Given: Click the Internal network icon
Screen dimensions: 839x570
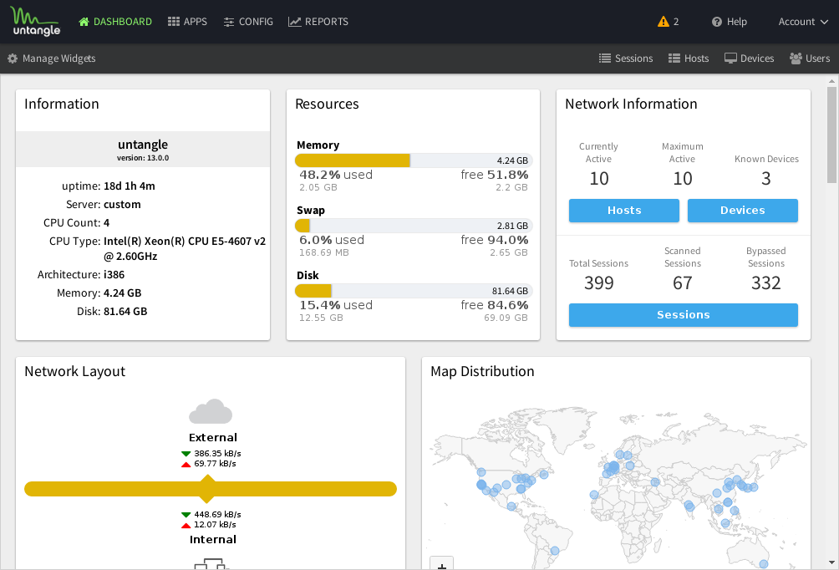Looking at the screenshot, I should pos(211,563).
